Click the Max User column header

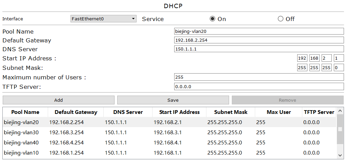pyautogui.click(x=279, y=112)
